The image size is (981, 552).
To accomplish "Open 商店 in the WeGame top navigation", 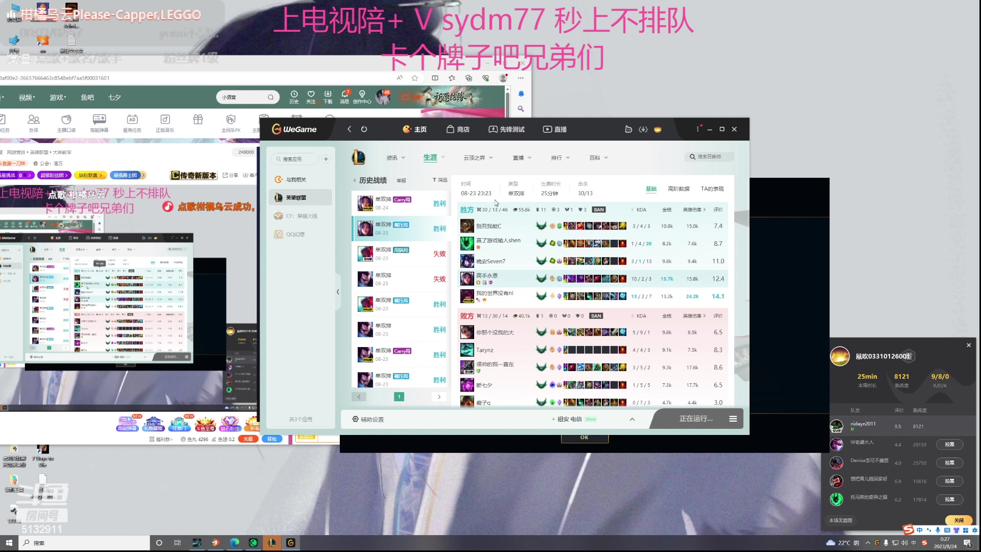I will [458, 129].
